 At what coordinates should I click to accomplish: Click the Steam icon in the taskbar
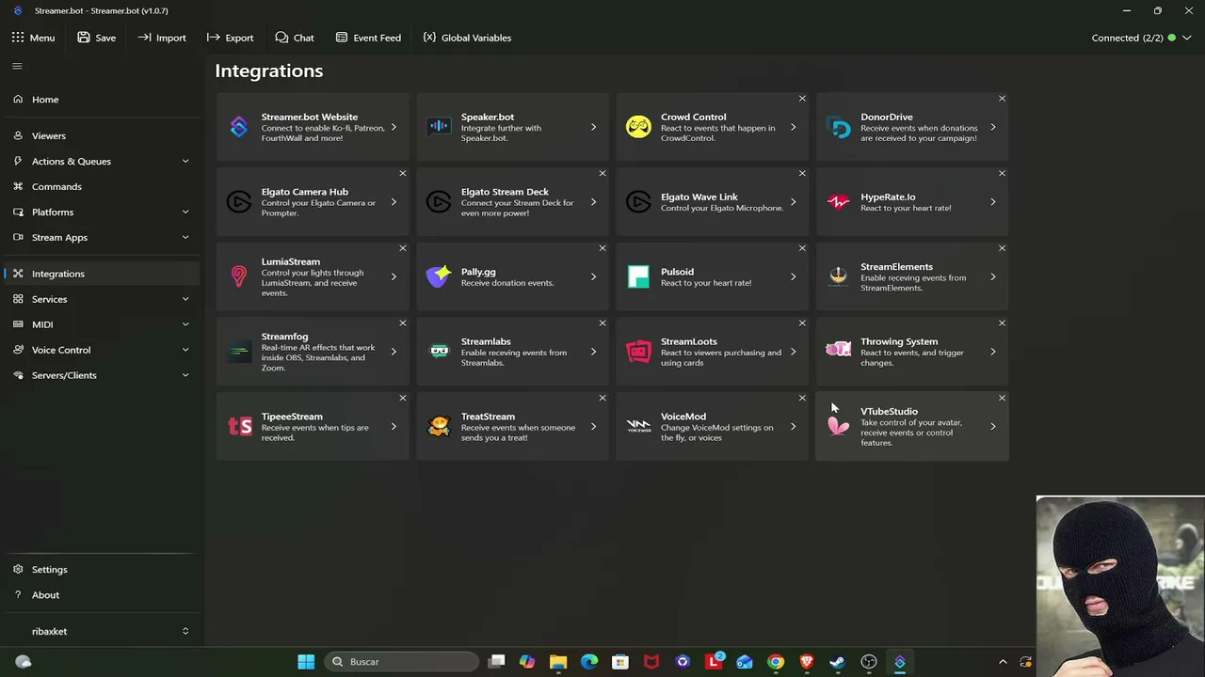click(837, 662)
